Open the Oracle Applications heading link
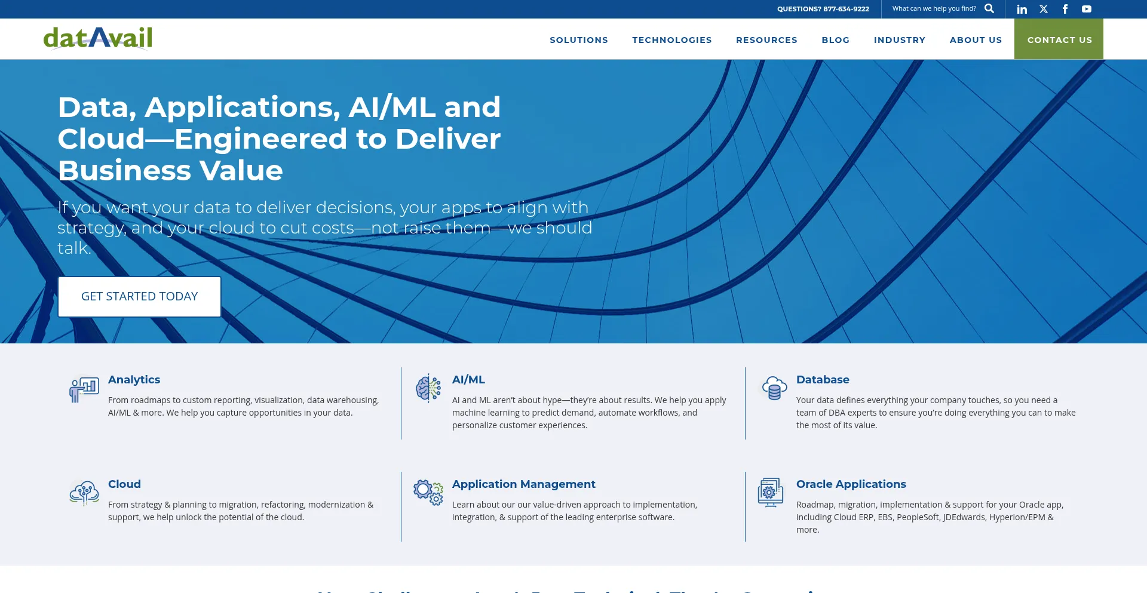The width and height of the screenshot is (1147, 593). 851,484
